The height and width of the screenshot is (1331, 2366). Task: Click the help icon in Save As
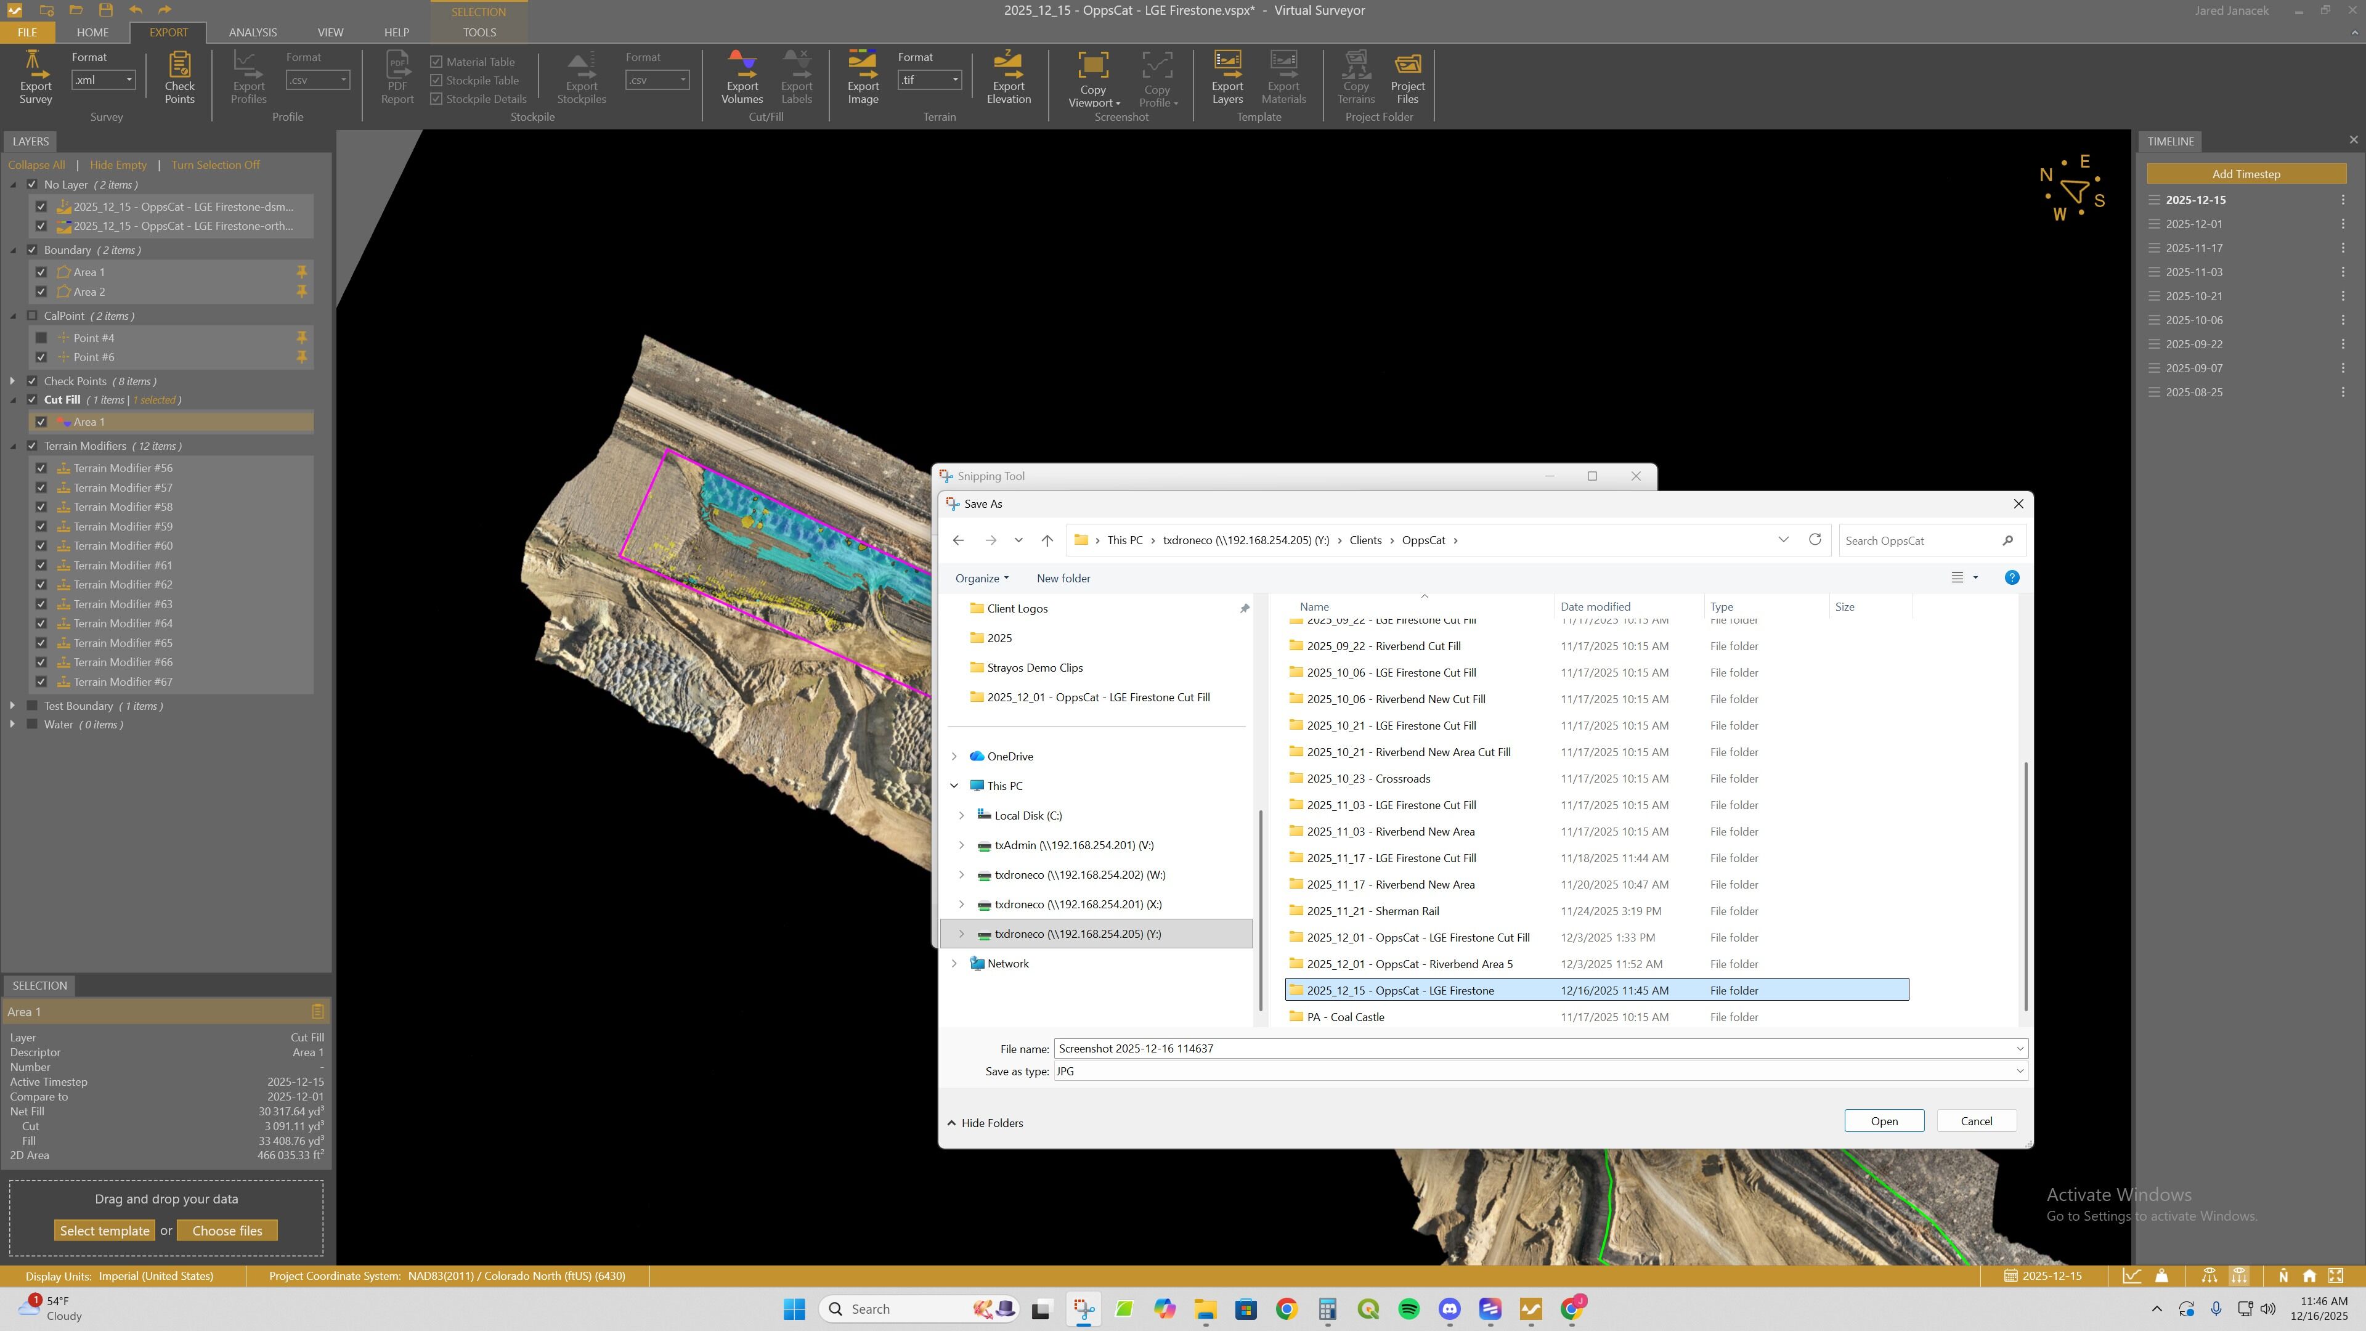click(2012, 578)
